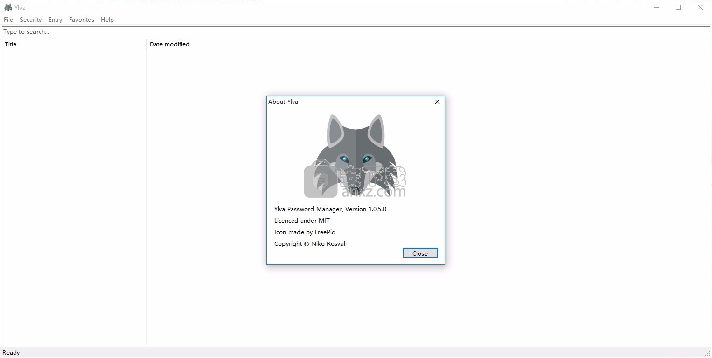Close the Ylva main window
712x358 pixels.
pyautogui.click(x=700, y=7)
